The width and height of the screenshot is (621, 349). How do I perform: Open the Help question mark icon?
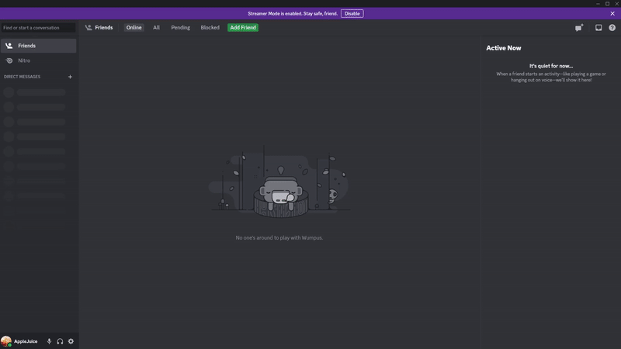pos(612,28)
